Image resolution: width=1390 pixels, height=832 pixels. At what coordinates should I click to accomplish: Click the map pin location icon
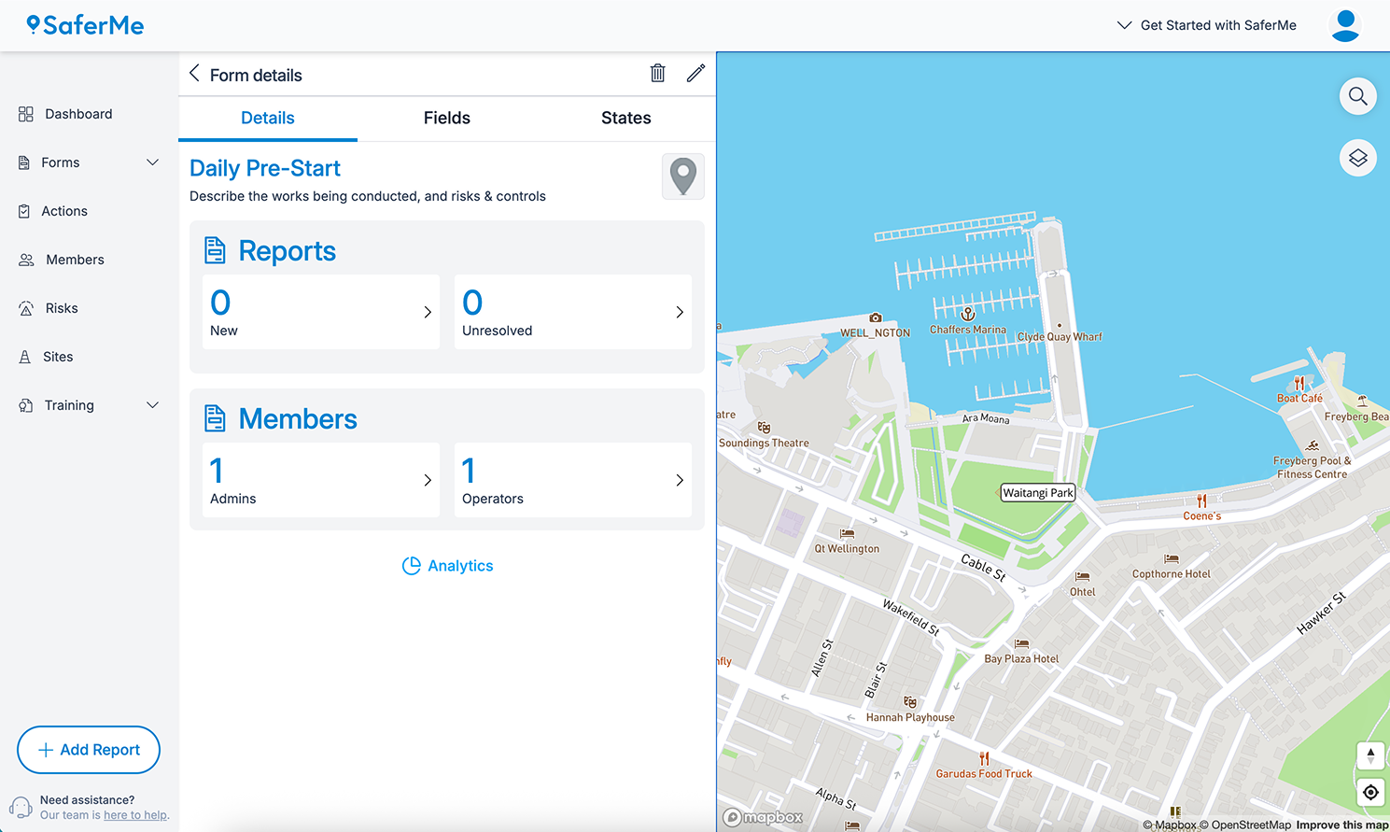pos(683,176)
